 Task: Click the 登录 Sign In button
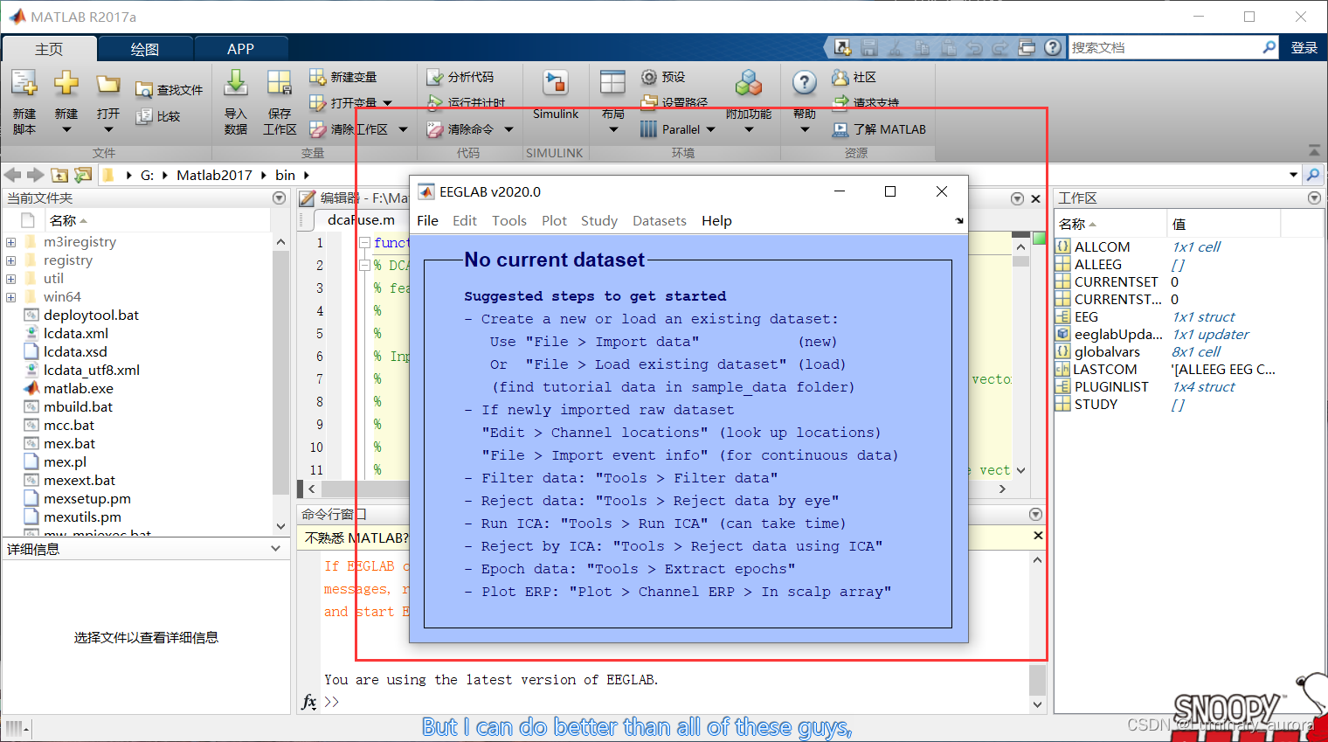coord(1304,47)
